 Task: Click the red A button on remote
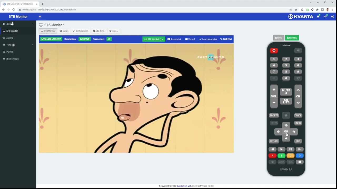tap(272, 155)
